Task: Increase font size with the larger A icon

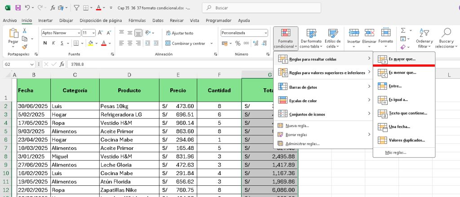Action: (100, 33)
